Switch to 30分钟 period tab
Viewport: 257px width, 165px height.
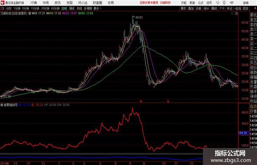tap(45, 8)
